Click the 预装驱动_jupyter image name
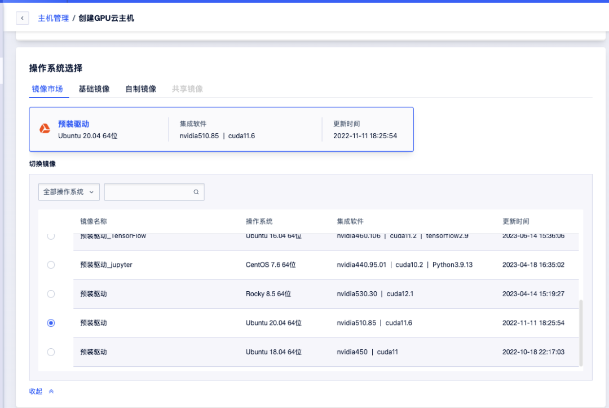The image size is (609, 408). [x=106, y=265]
